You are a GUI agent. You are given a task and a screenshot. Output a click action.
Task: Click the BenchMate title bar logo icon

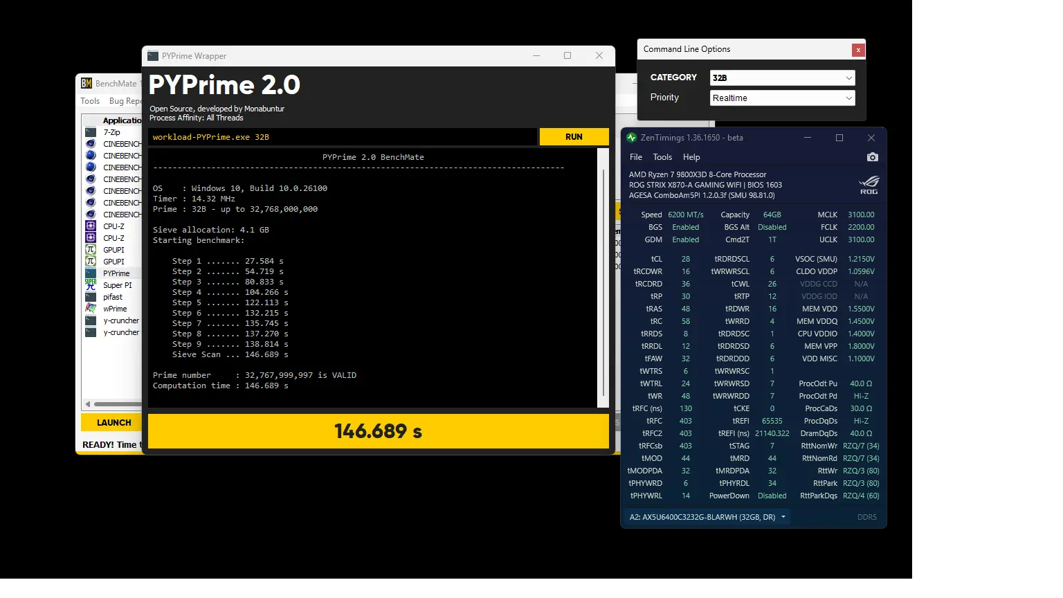(87, 84)
